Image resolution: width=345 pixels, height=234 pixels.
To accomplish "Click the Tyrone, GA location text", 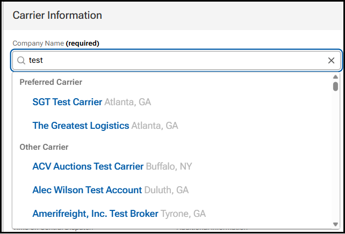I will [x=183, y=214].
